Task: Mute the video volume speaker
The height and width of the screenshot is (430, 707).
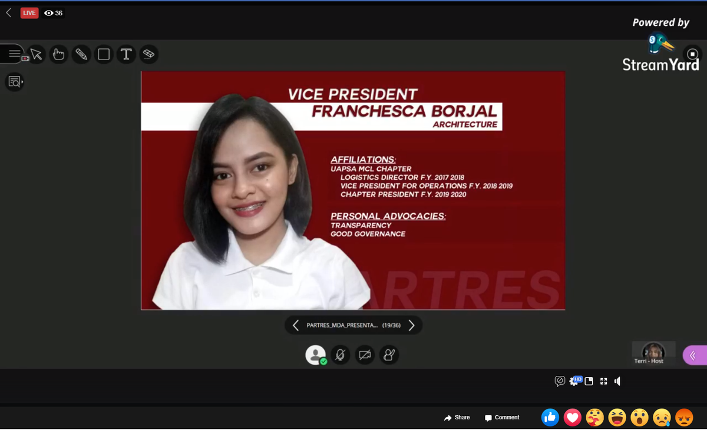Action: click(x=617, y=381)
